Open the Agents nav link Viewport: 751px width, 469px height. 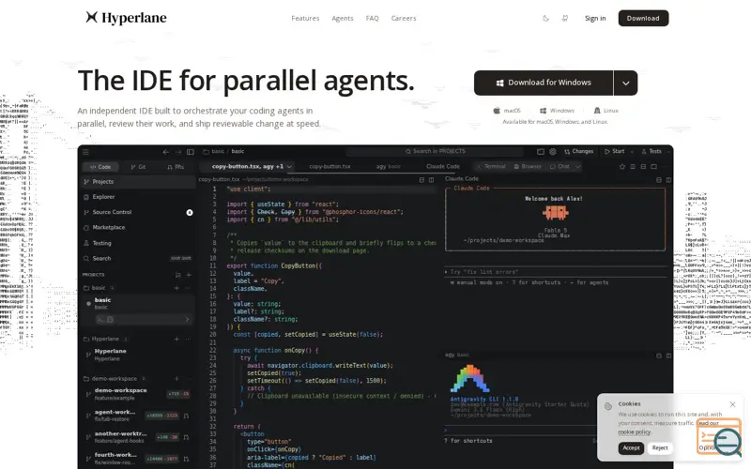(x=343, y=18)
